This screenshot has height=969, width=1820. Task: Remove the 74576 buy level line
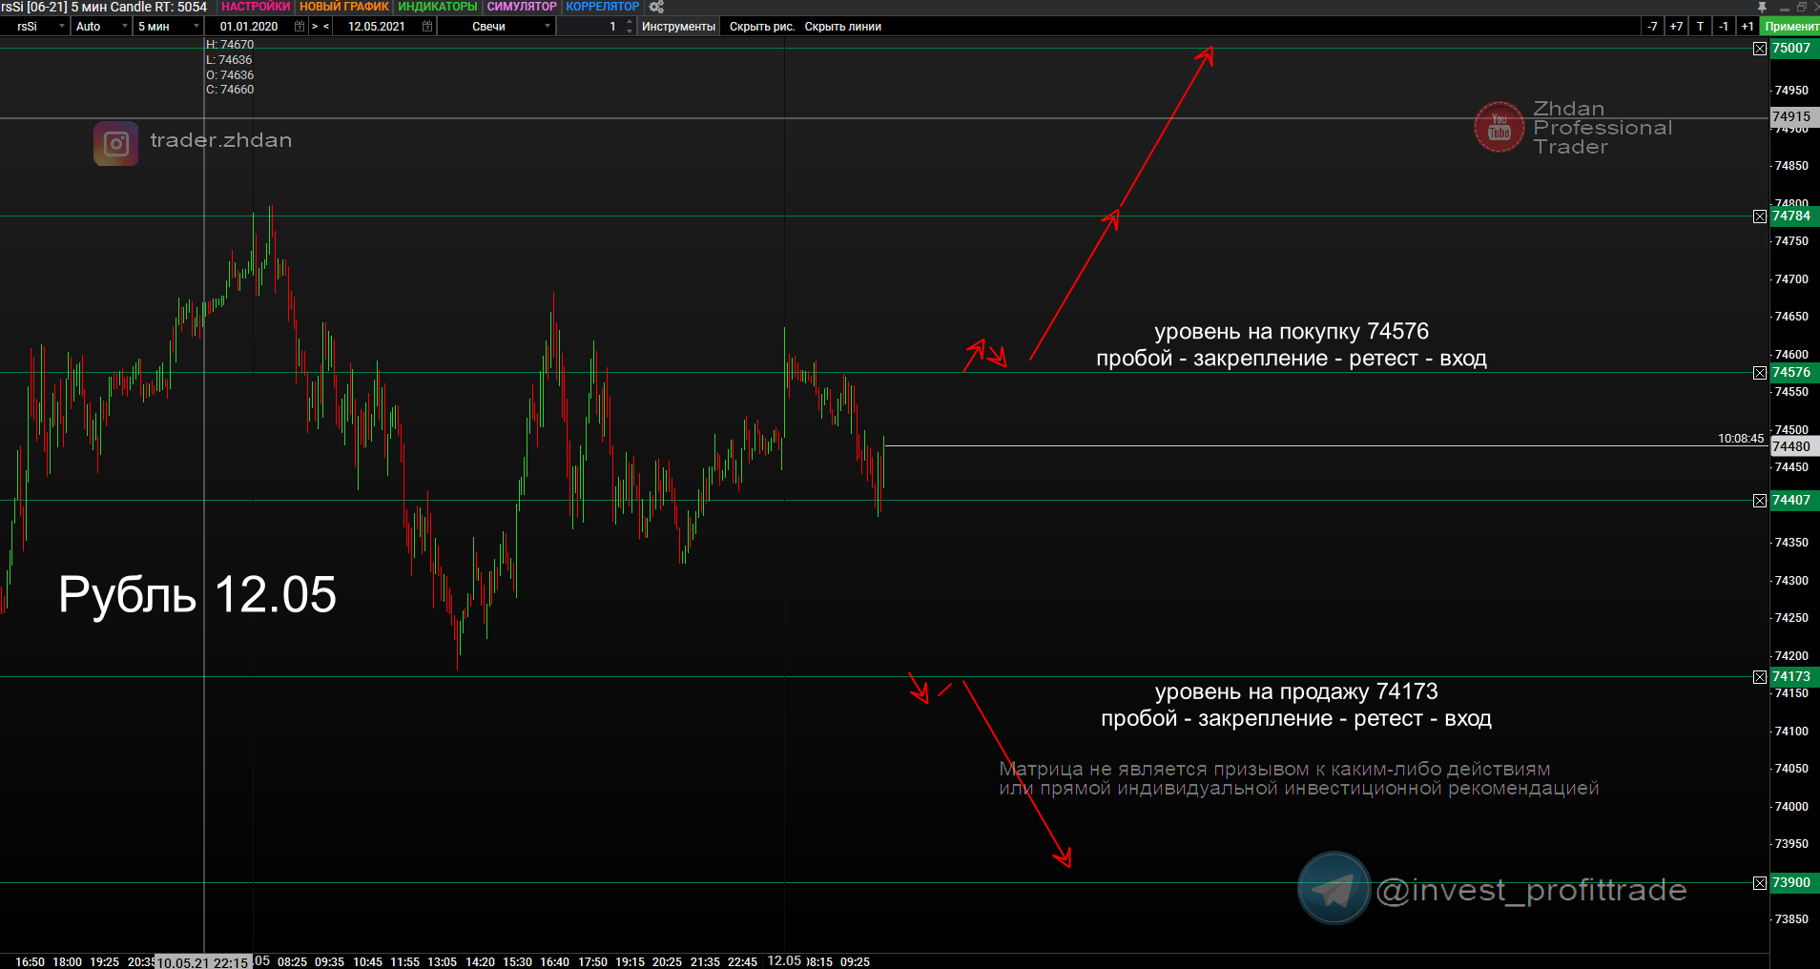tap(1760, 373)
